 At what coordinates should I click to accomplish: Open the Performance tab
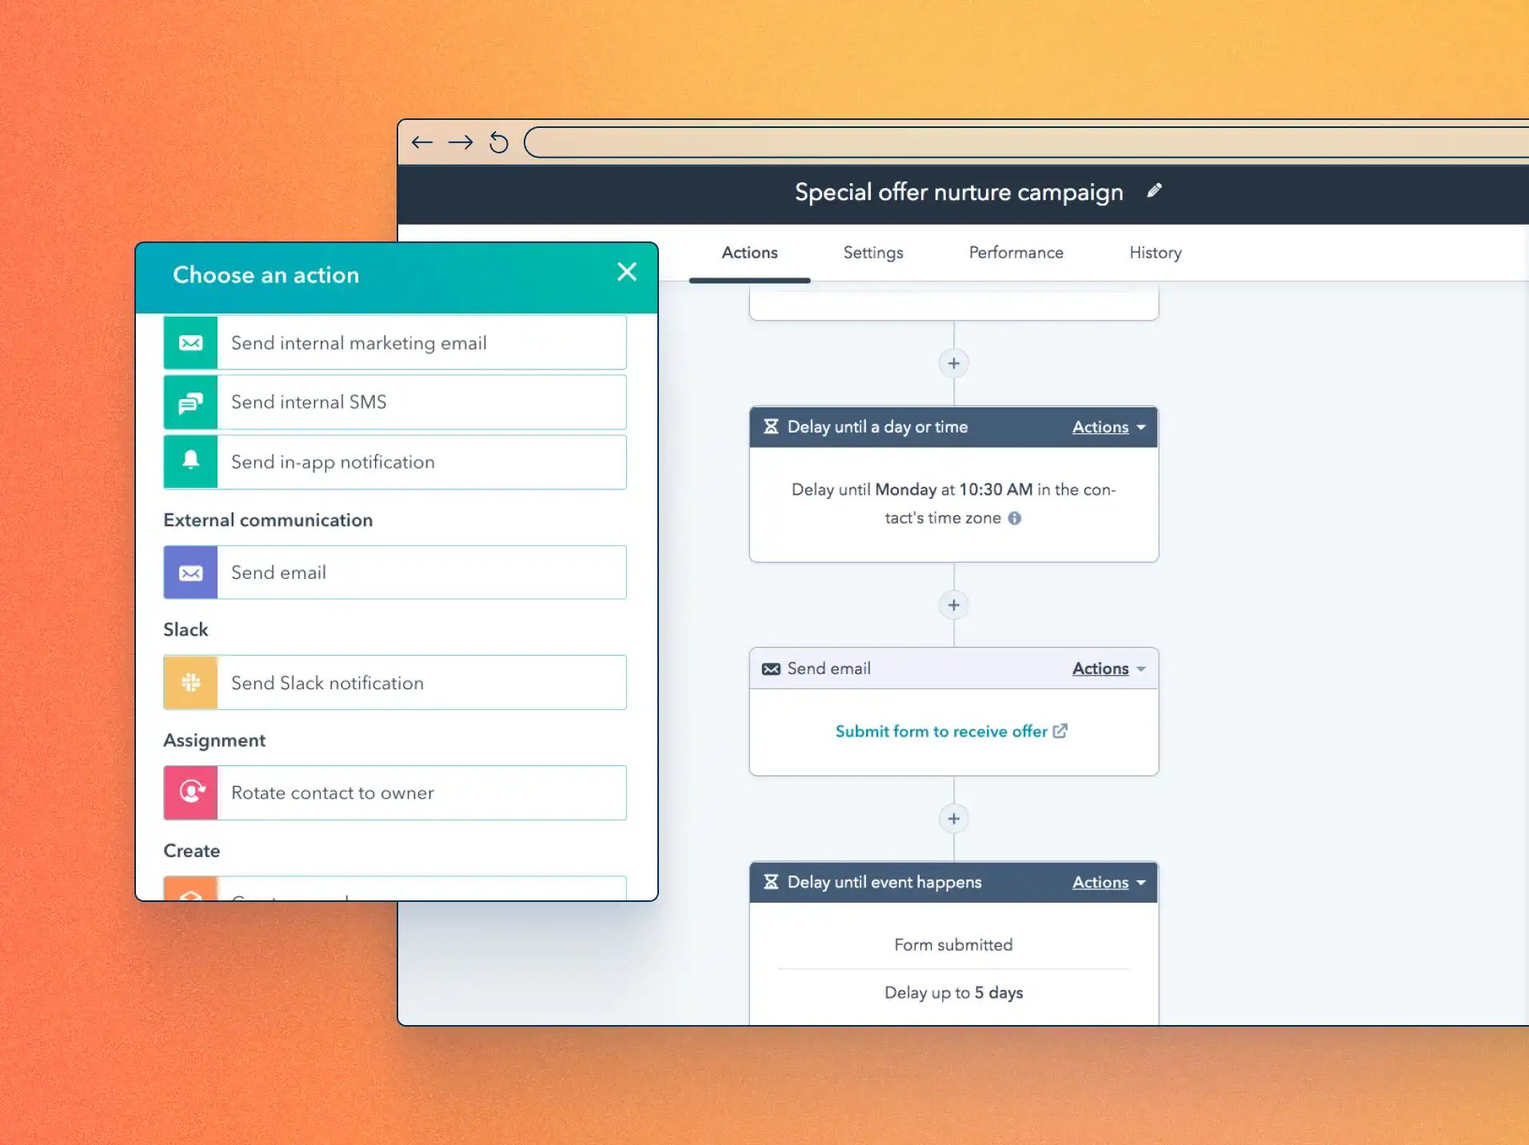pos(1016,253)
